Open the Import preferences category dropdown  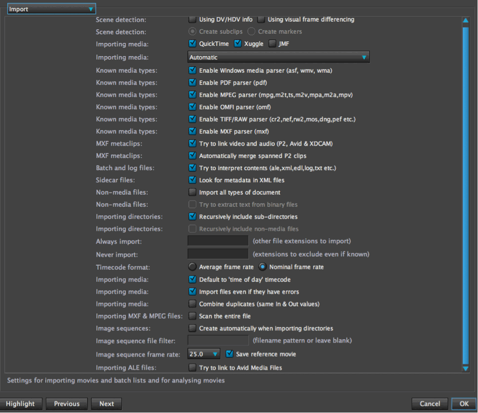[52, 9]
